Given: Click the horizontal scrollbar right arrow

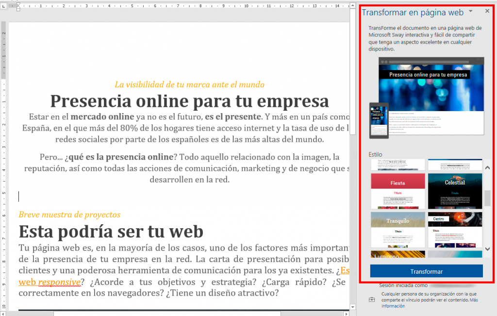Looking at the screenshot, I should pos(346,314).
